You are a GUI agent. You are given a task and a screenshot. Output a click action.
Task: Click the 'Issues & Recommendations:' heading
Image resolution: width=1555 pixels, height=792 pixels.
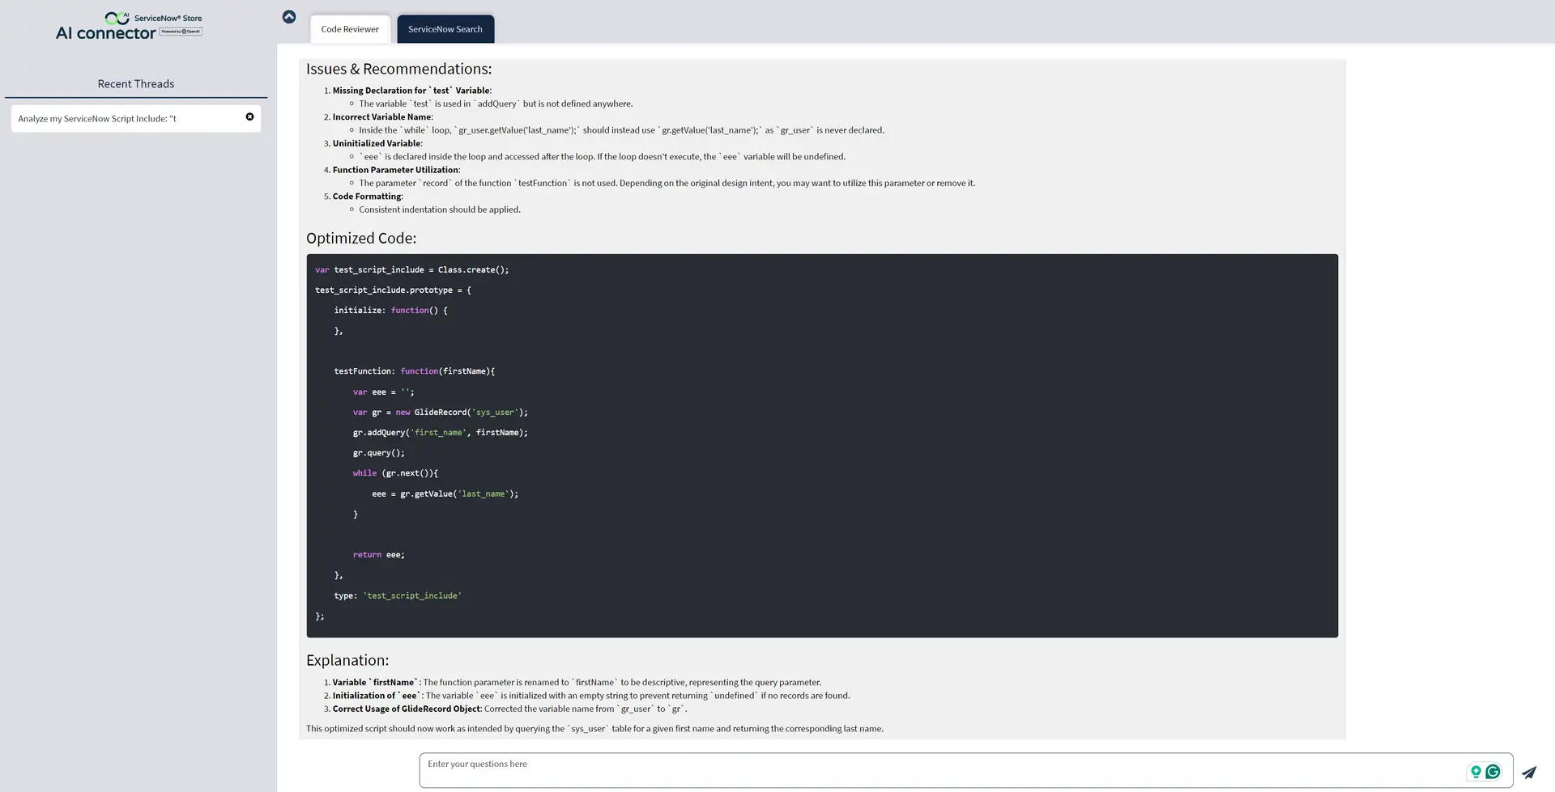click(x=398, y=69)
